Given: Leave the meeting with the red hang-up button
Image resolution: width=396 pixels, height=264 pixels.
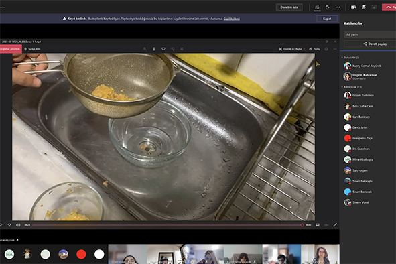Looking at the screenshot, I should pos(389,7).
